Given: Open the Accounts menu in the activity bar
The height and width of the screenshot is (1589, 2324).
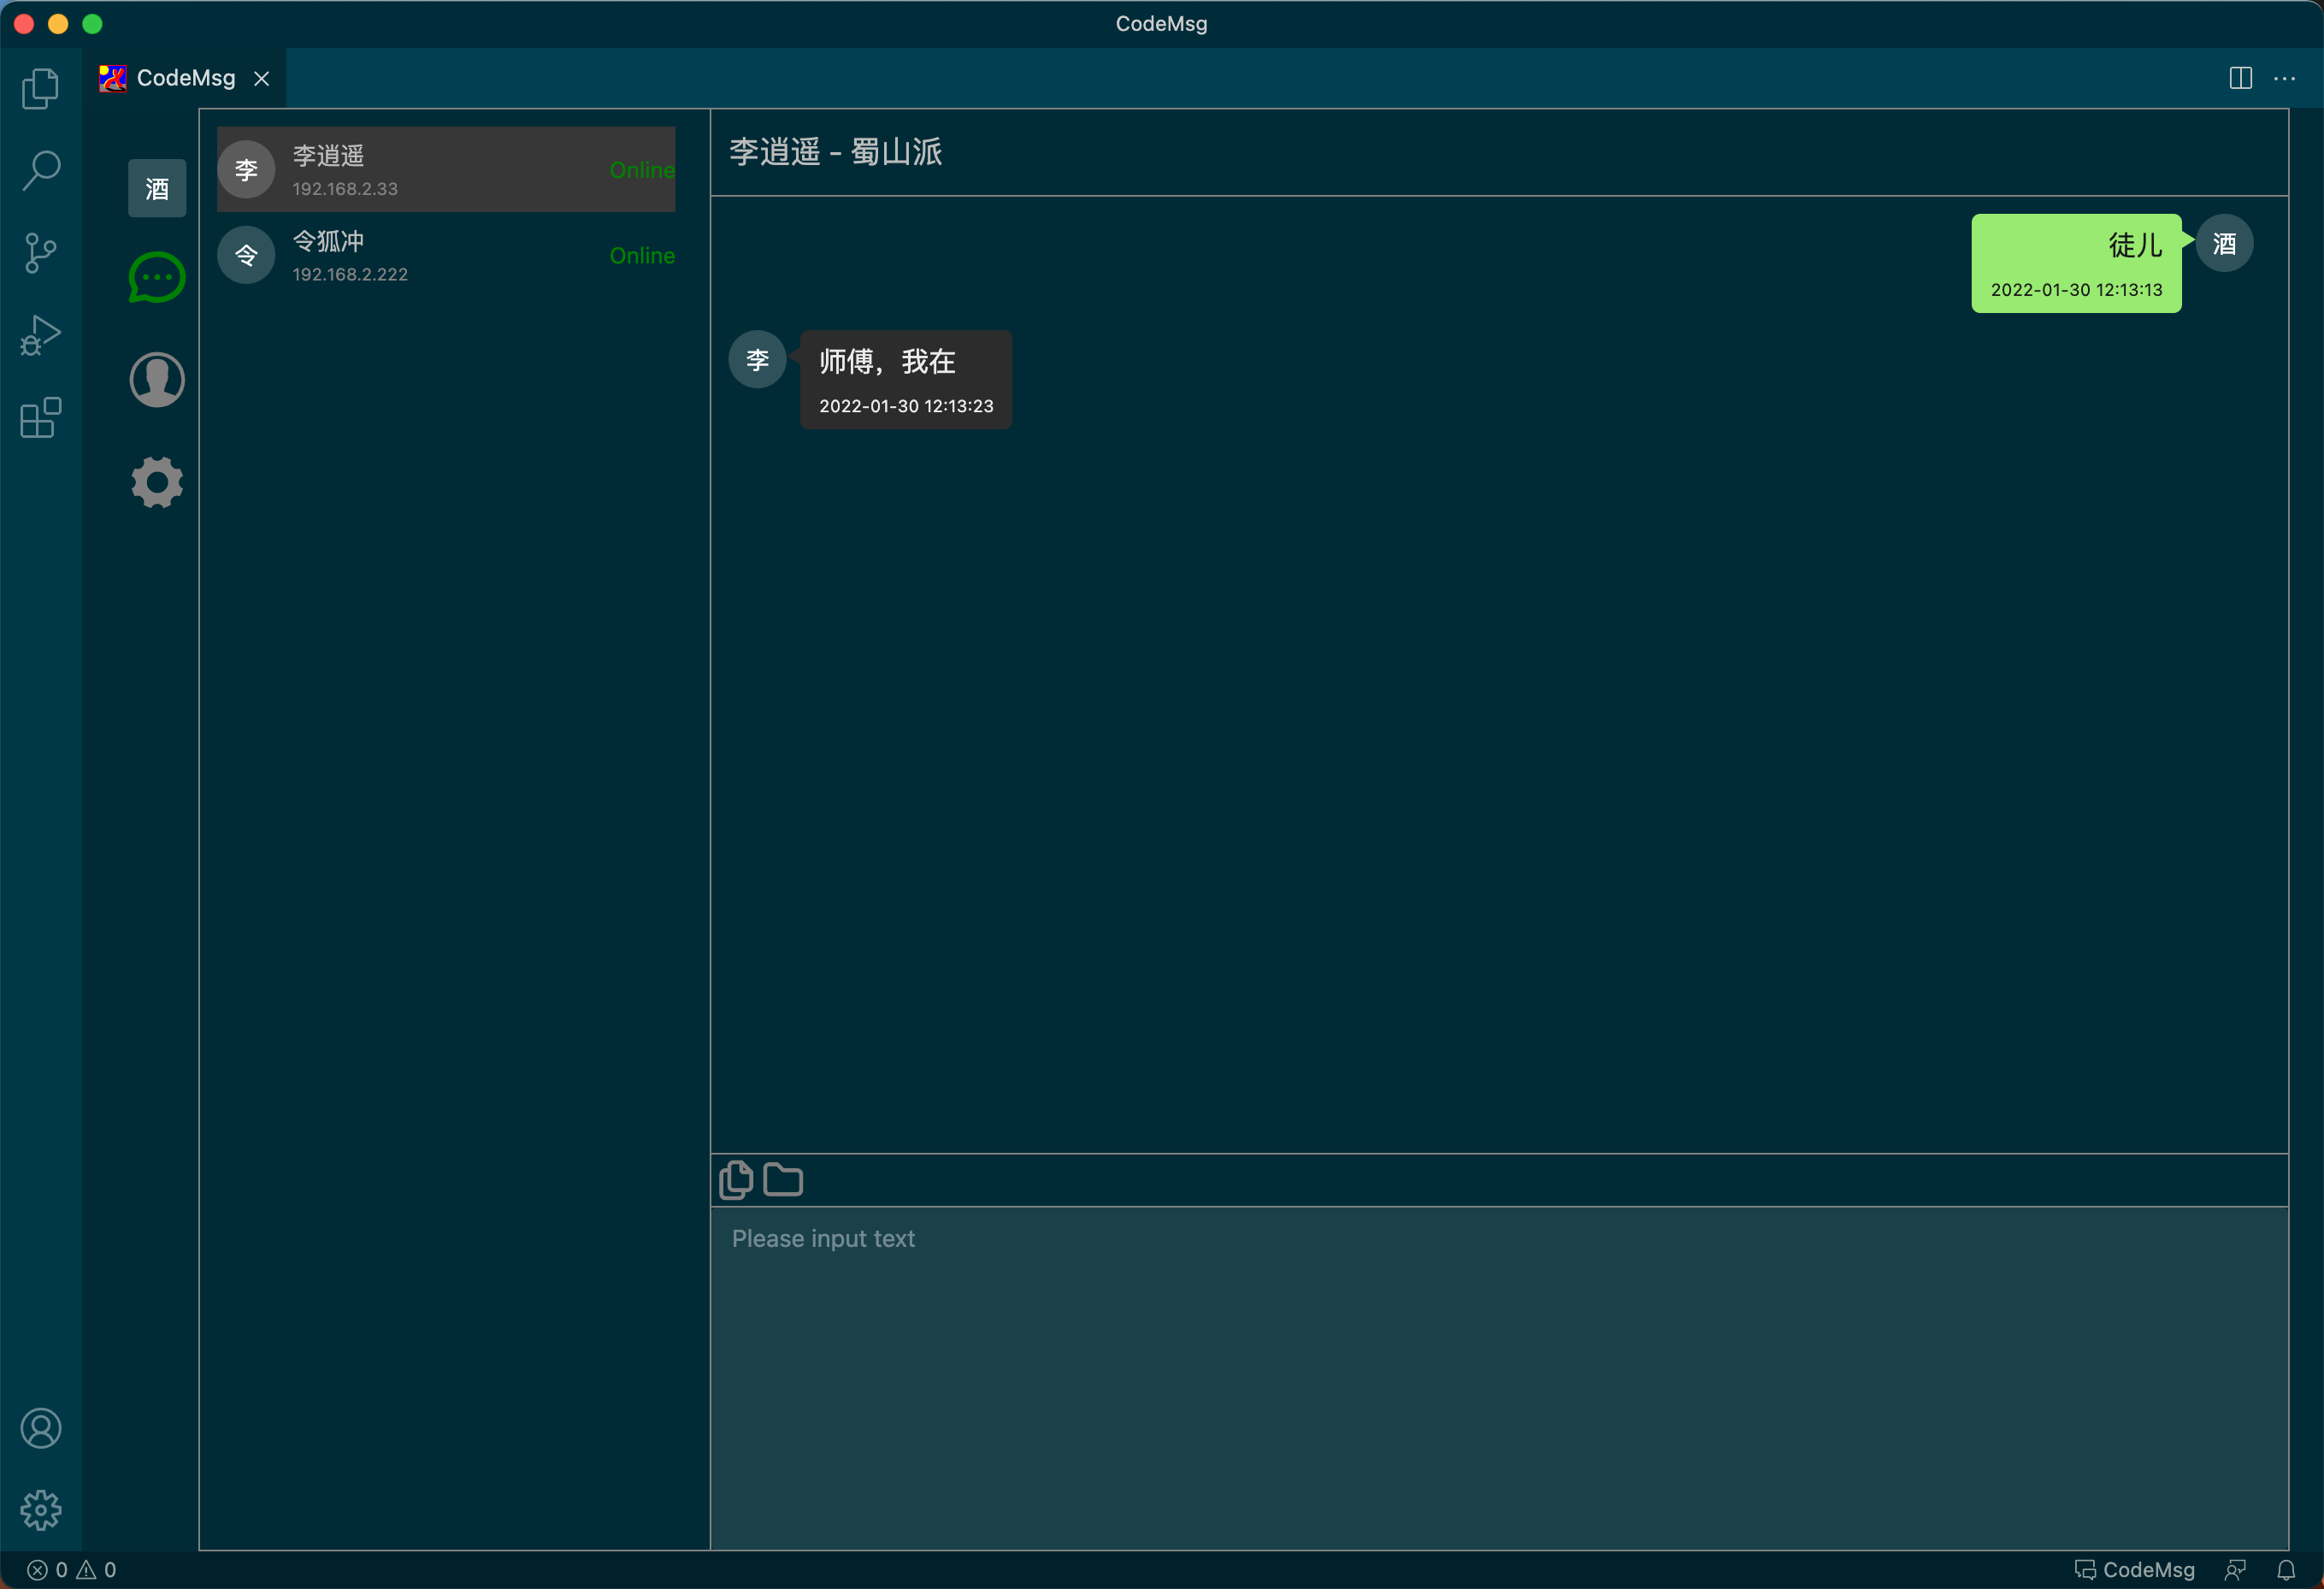Looking at the screenshot, I should pyautogui.click(x=41, y=1428).
